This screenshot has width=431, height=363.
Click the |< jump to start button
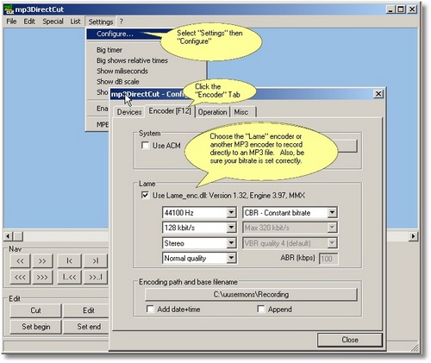coord(69,261)
